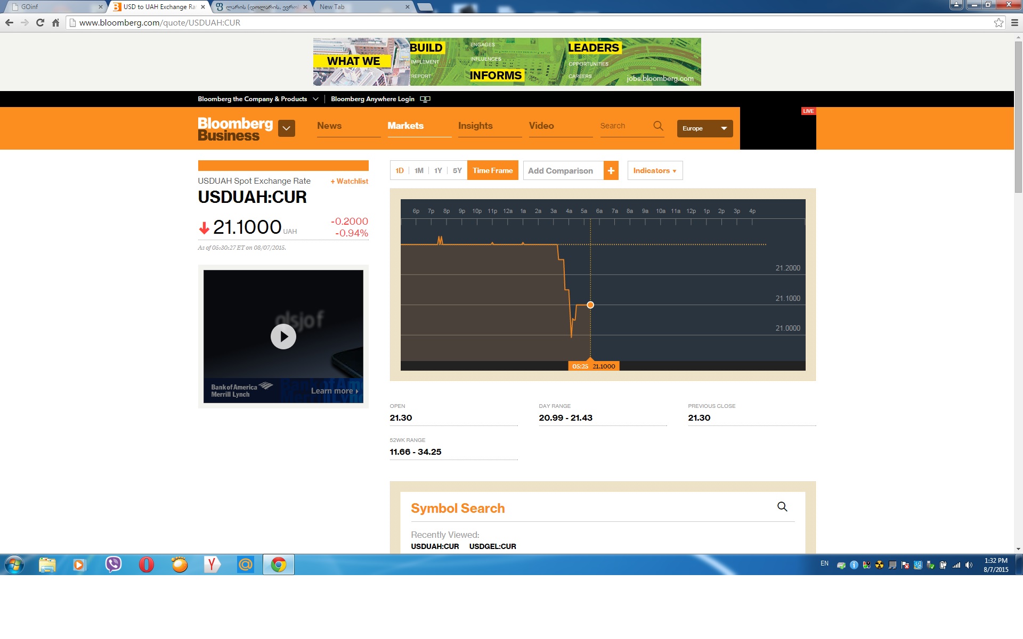1023x639 pixels.
Task: Switch chart to 5Y range
Action: [457, 170]
